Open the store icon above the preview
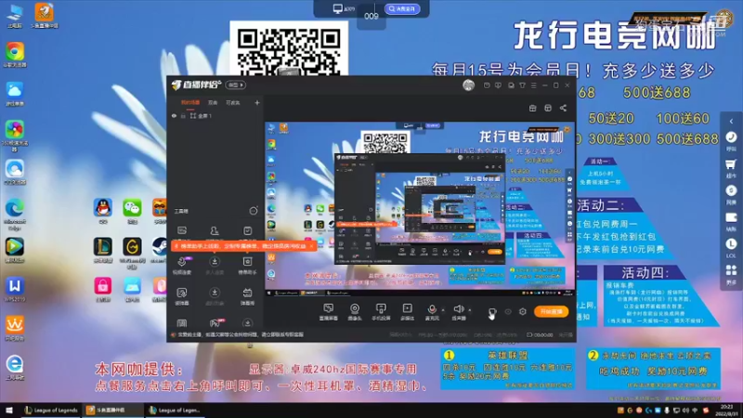 click(x=532, y=108)
